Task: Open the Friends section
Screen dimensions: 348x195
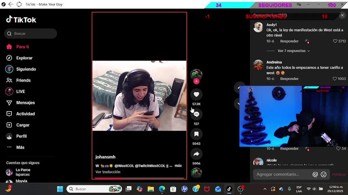Action: pyautogui.click(x=18, y=80)
